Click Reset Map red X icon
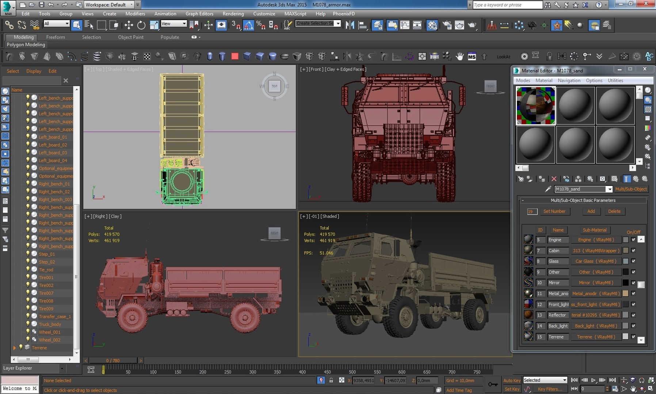Screen dimensions: 656x394 pos(554,179)
